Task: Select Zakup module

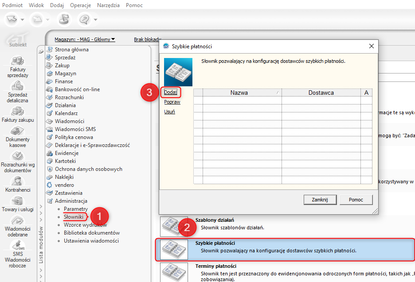Action: pos(62,65)
